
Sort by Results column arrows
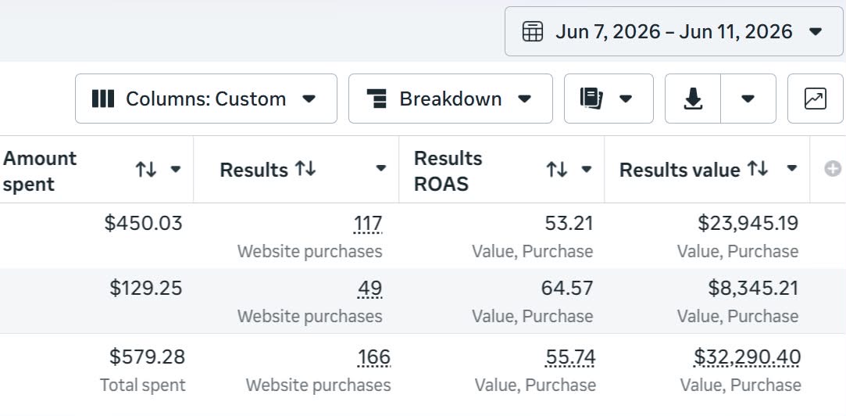(305, 169)
